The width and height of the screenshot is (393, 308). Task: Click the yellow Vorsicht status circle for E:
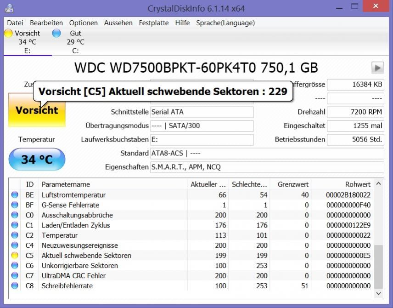pyautogui.click(x=8, y=33)
